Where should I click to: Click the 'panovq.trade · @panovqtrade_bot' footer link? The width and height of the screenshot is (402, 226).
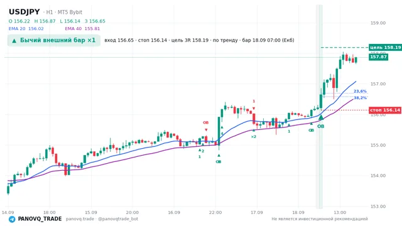[102, 219]
